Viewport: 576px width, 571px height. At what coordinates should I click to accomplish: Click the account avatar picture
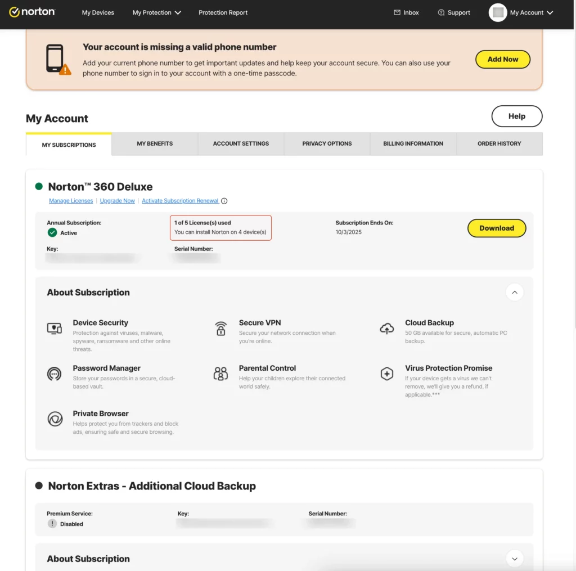[497, 12]
